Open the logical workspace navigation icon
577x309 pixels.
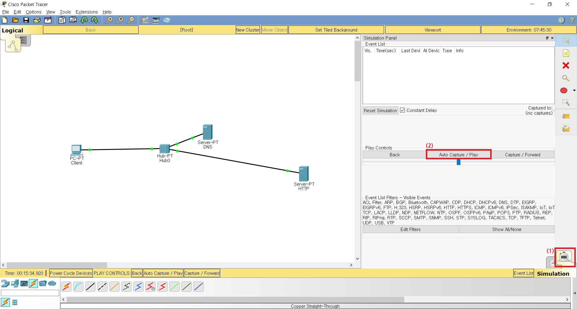[13, 45]
